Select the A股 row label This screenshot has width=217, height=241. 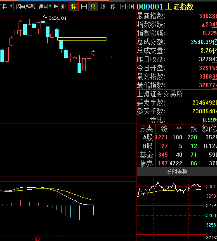tap(148, 137)
